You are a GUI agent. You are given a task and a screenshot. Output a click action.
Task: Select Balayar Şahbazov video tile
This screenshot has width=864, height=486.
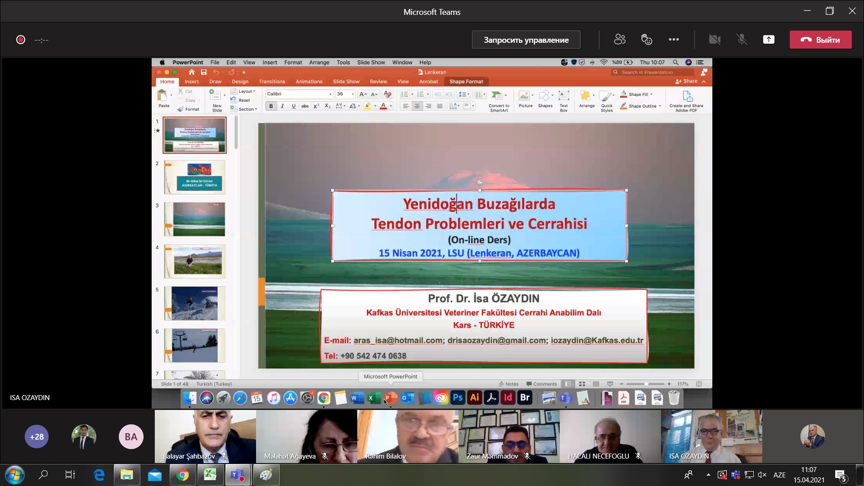click(x=205, y=436)
